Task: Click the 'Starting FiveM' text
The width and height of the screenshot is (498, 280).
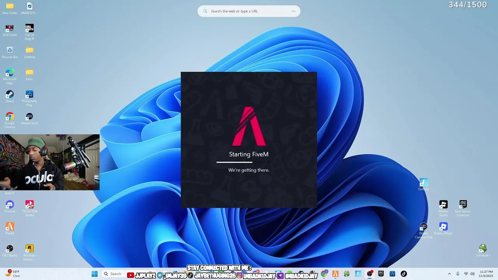Action: click(x=249, y=154)
